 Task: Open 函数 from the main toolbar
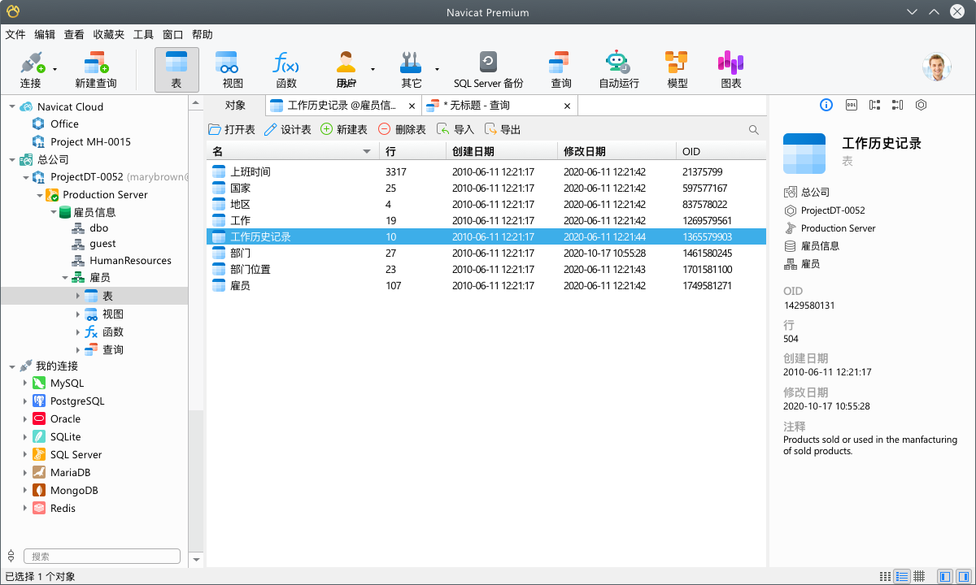[286, 70]
